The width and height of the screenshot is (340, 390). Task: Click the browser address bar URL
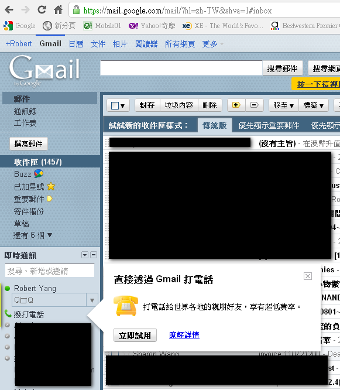tap(177, 11)
